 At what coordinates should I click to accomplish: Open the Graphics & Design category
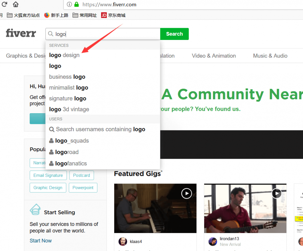click(26, 56)
